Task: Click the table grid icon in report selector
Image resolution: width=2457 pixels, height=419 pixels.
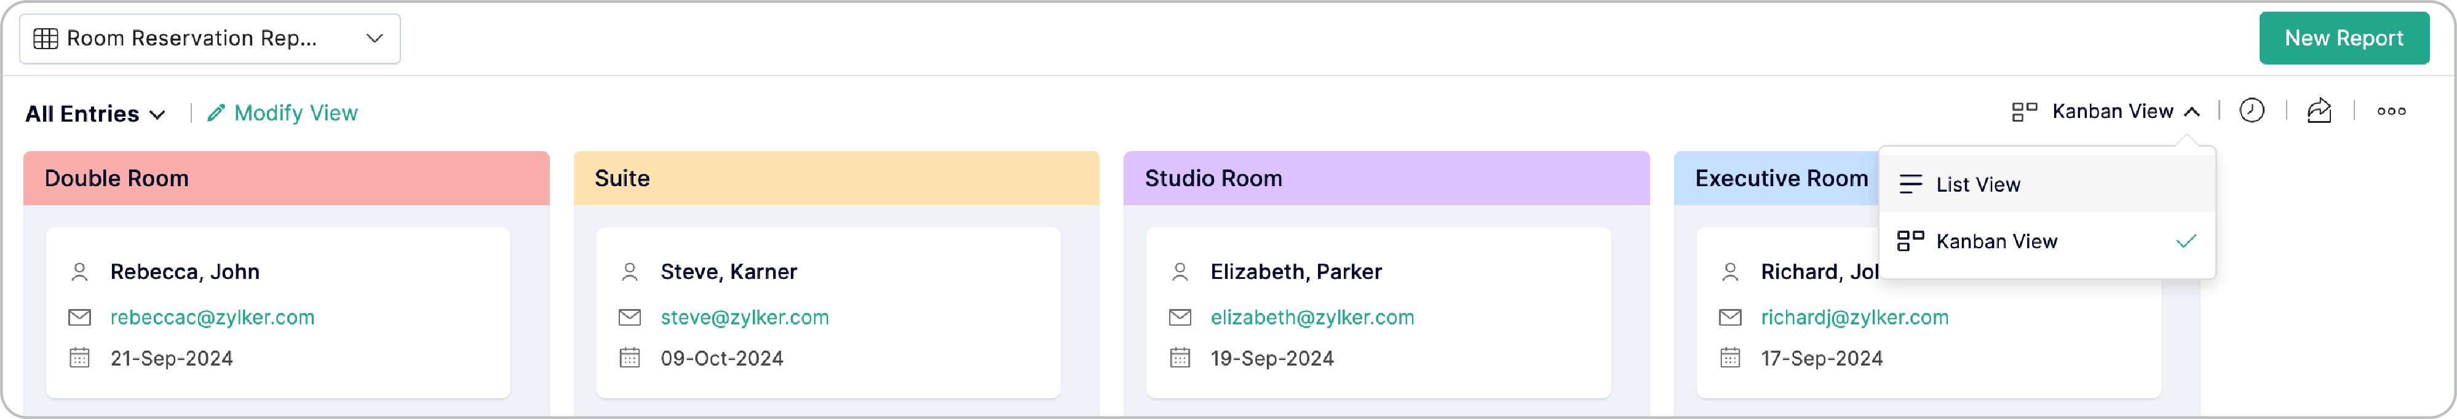Action: pyautogui.click(x=46, y=39)
